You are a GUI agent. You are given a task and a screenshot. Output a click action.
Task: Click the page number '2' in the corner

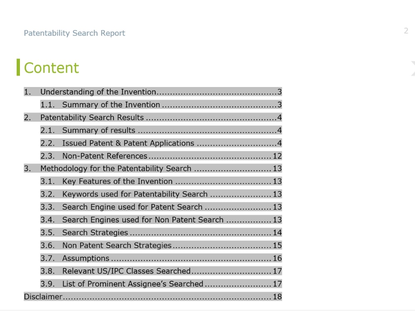point(406,31)
